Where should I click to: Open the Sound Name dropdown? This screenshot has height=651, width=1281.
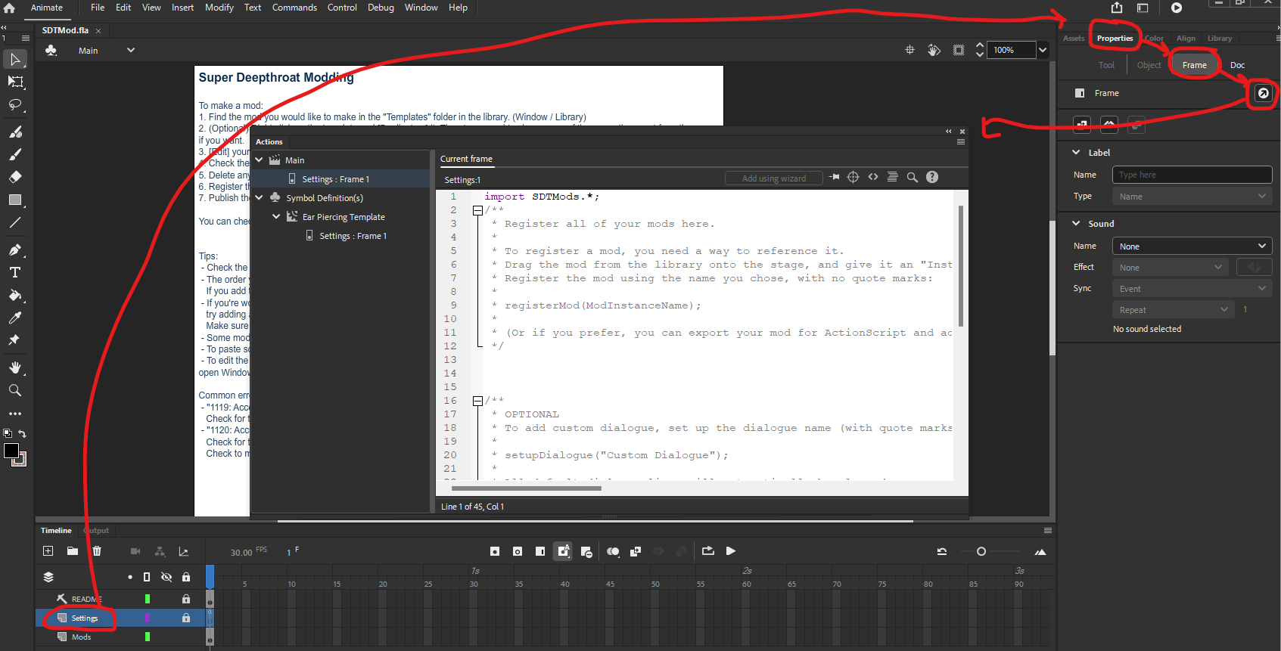click(1192, 246)
